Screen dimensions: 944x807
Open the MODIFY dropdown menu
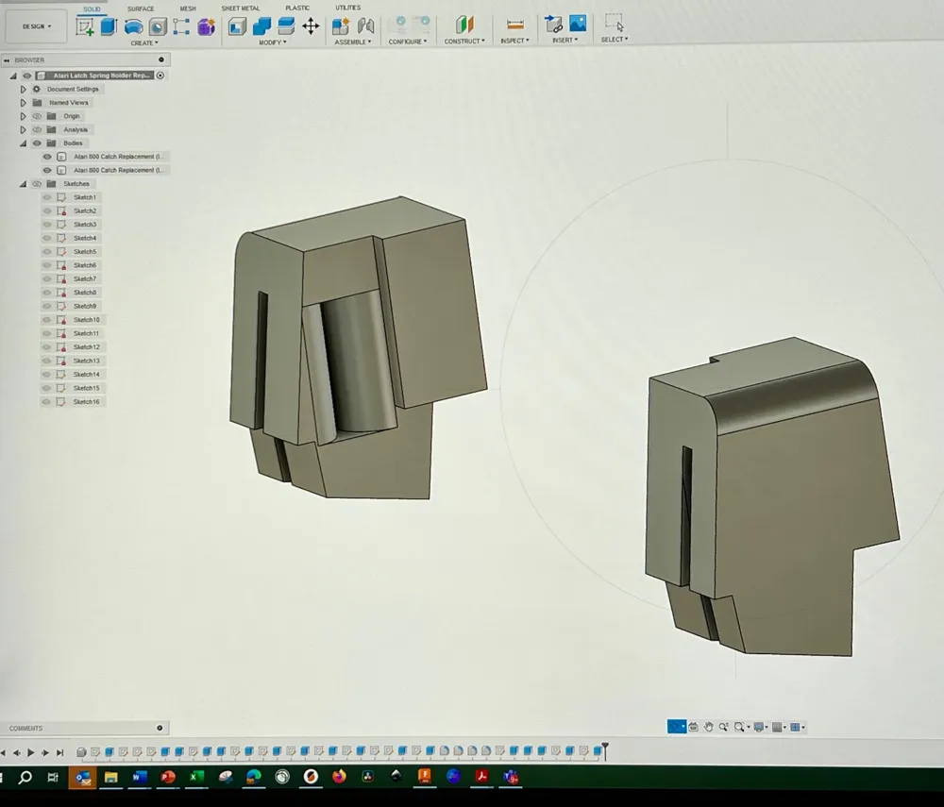click(x=273, y=42)
